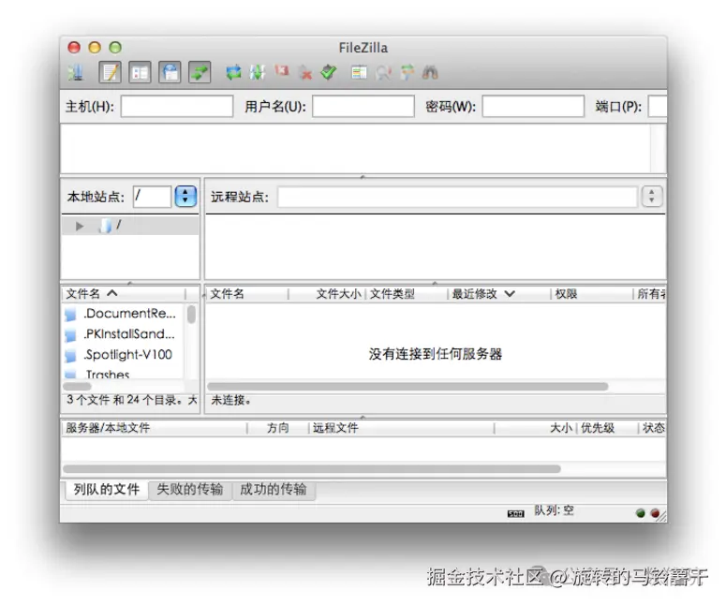
Task: Reconnect to the last server
Action: [x=329, y=72]
